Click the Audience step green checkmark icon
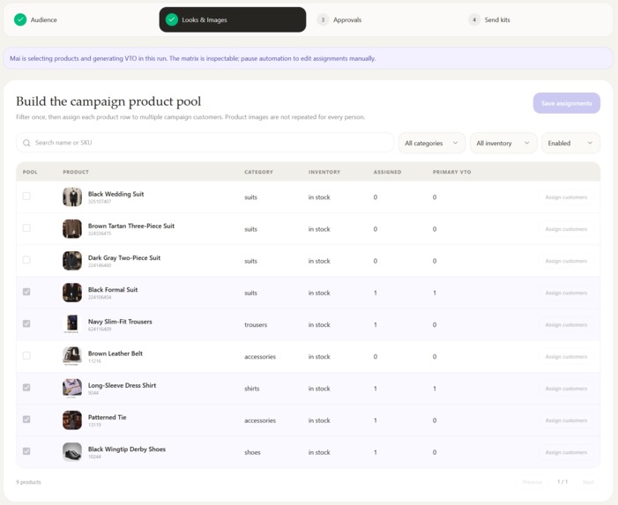Viewport: 618px width, 505px height. tap(20, 19)
